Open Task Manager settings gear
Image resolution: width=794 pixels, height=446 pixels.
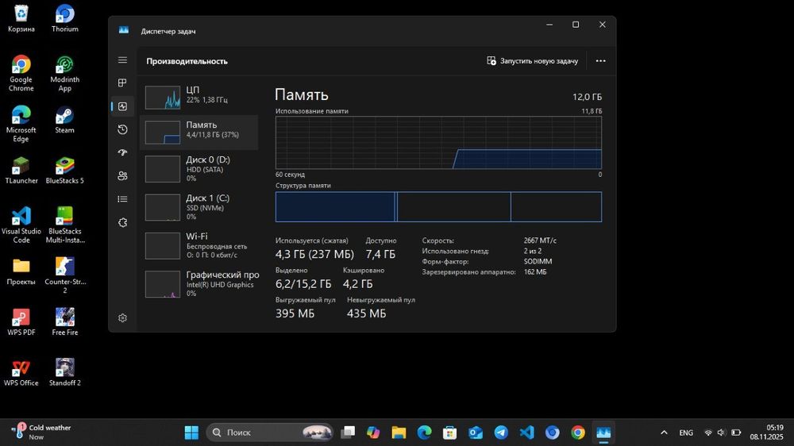[x=122, y=318]
